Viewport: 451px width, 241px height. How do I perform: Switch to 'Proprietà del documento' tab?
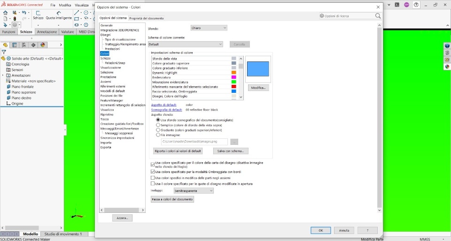(x=147, y=18)
